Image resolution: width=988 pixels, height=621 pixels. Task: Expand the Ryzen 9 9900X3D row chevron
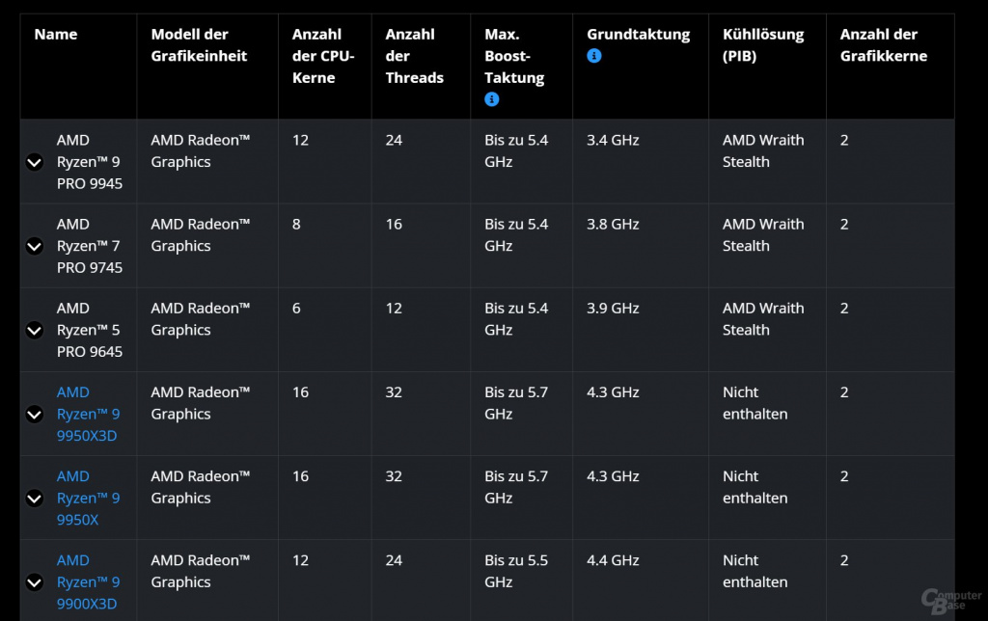click(35, 582)
